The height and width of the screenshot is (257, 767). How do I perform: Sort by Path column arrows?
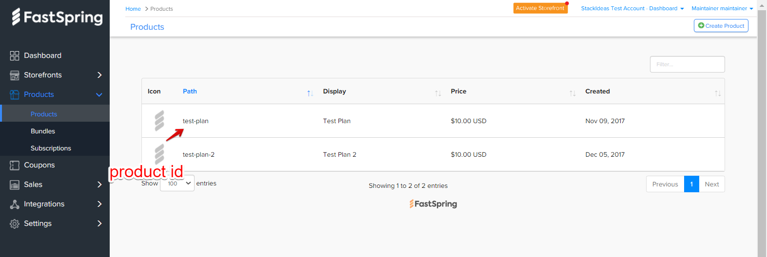[x=310, y=93]
